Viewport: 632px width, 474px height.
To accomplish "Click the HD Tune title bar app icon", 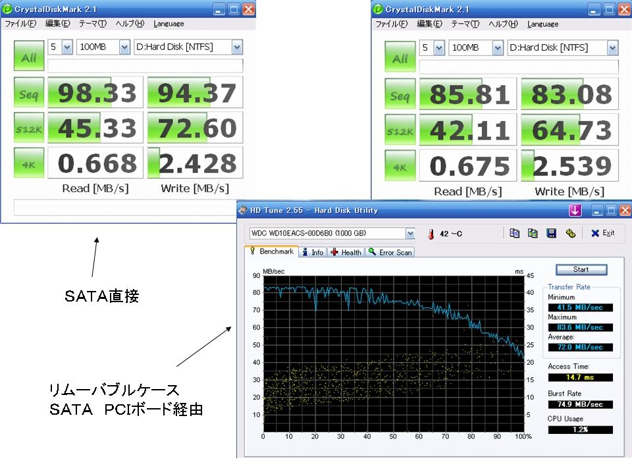I will click(243, 210).
